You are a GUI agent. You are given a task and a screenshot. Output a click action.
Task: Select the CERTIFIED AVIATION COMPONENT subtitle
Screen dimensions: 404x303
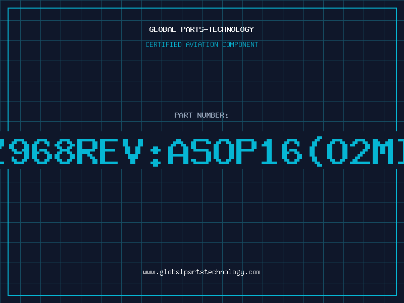[201, 44]
